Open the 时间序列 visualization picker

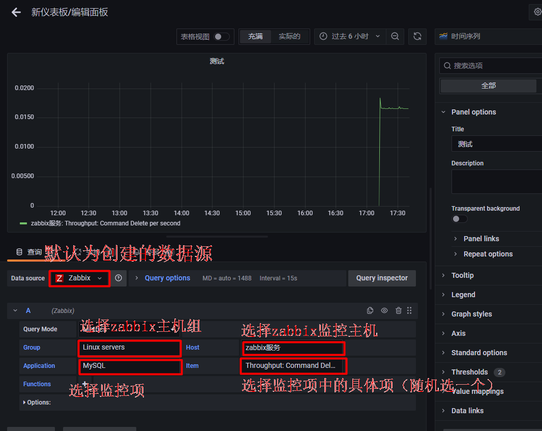(488, 36)
